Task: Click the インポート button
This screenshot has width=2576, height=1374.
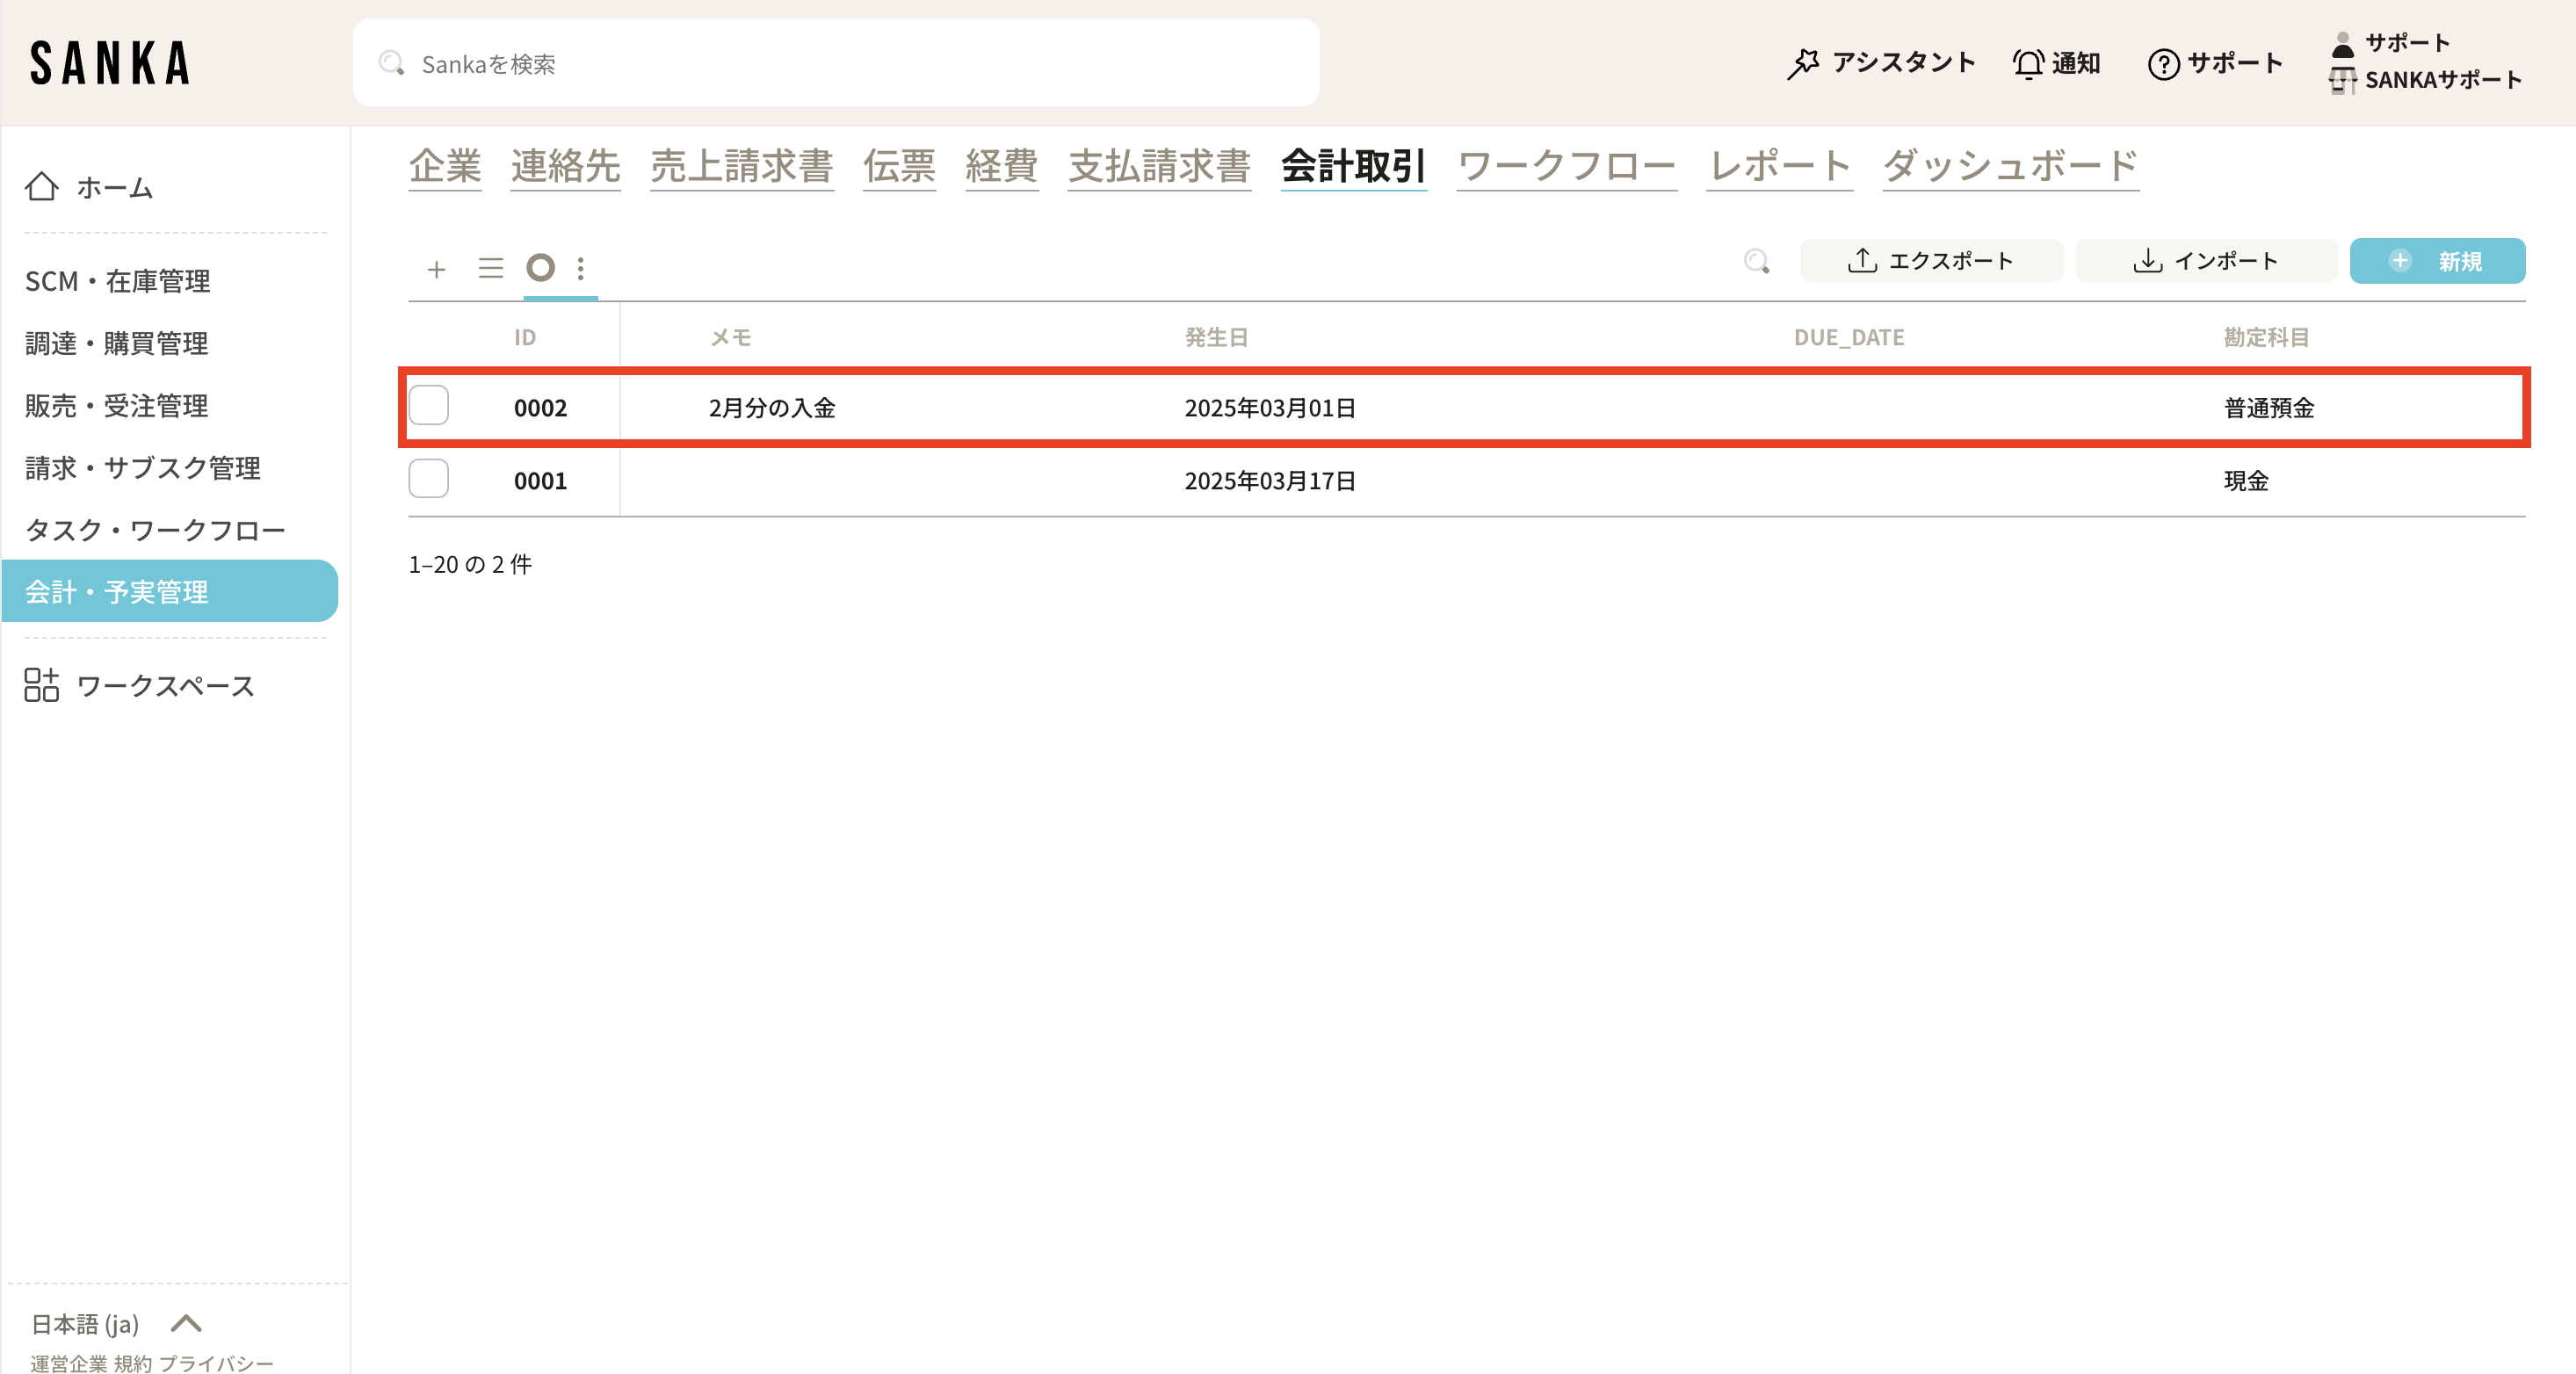Action: (2205, 261)
